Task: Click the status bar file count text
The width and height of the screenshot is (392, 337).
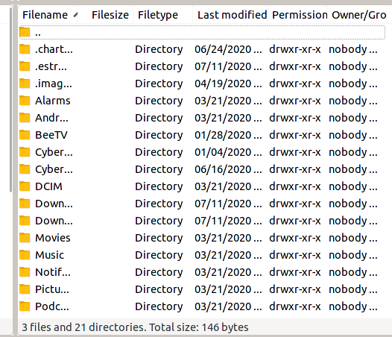Action: (x=135, y=327)
